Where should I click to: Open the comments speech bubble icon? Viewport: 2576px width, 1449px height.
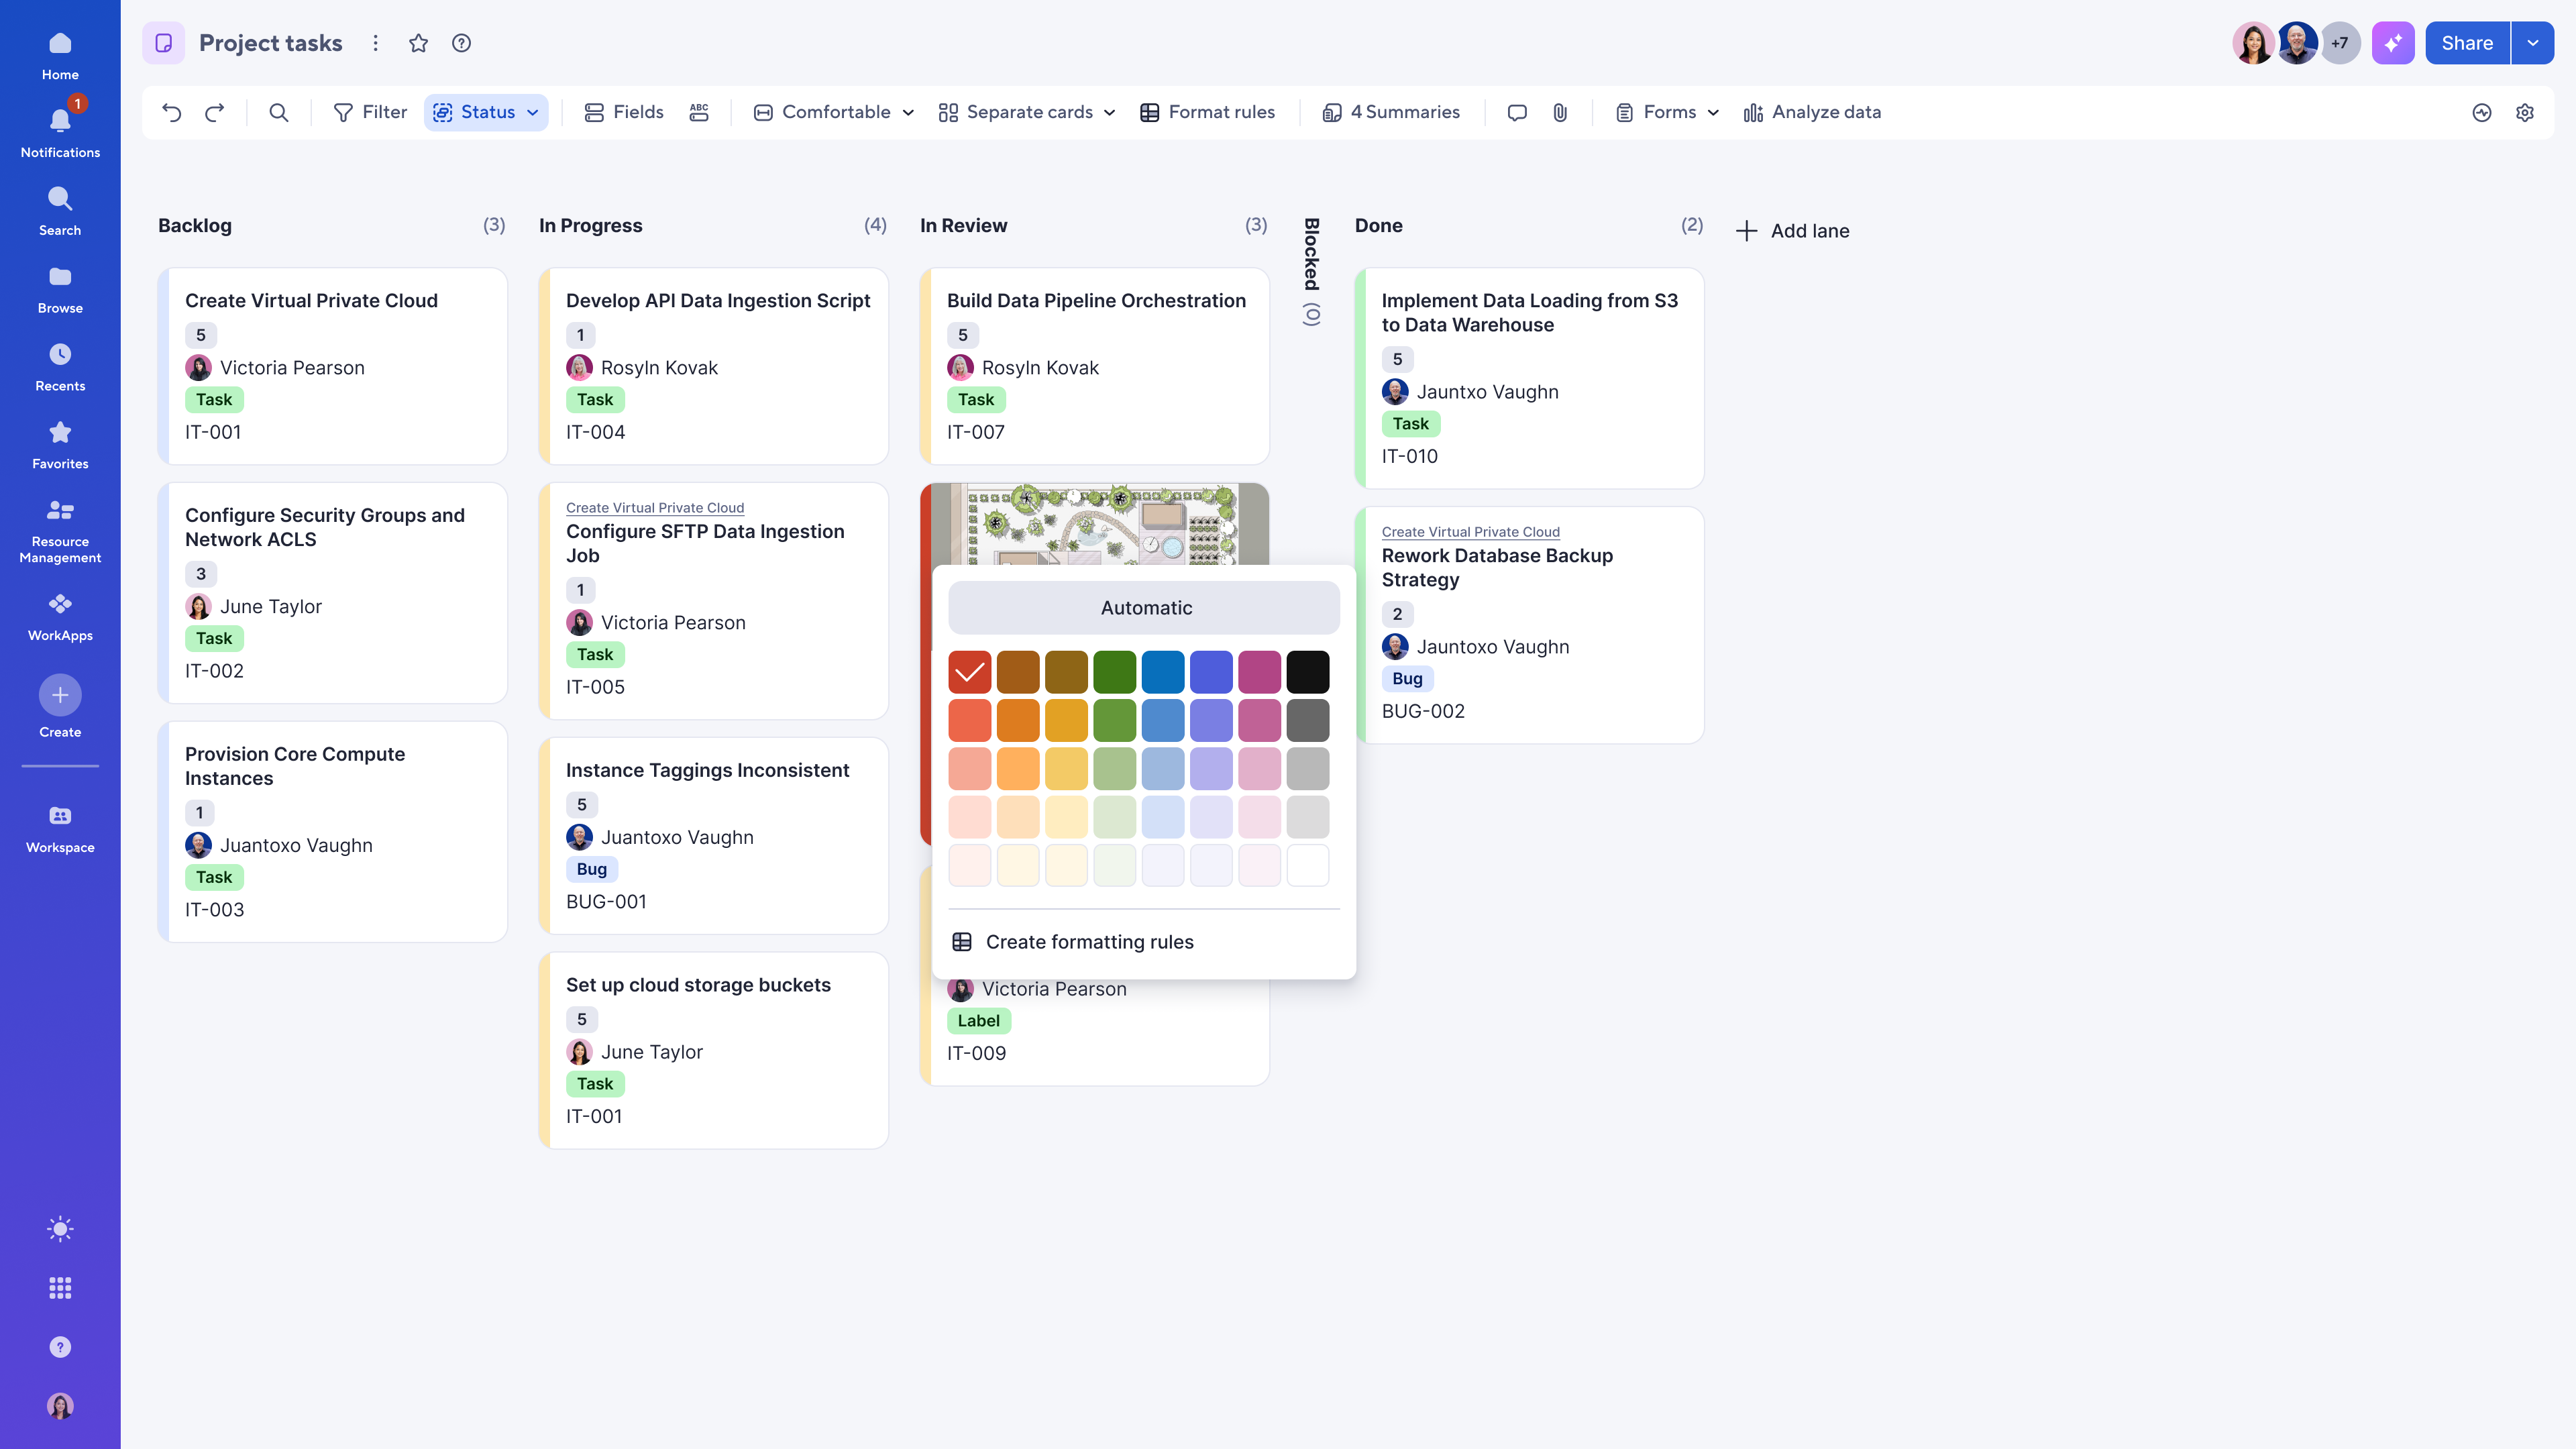pos(1517,112)
